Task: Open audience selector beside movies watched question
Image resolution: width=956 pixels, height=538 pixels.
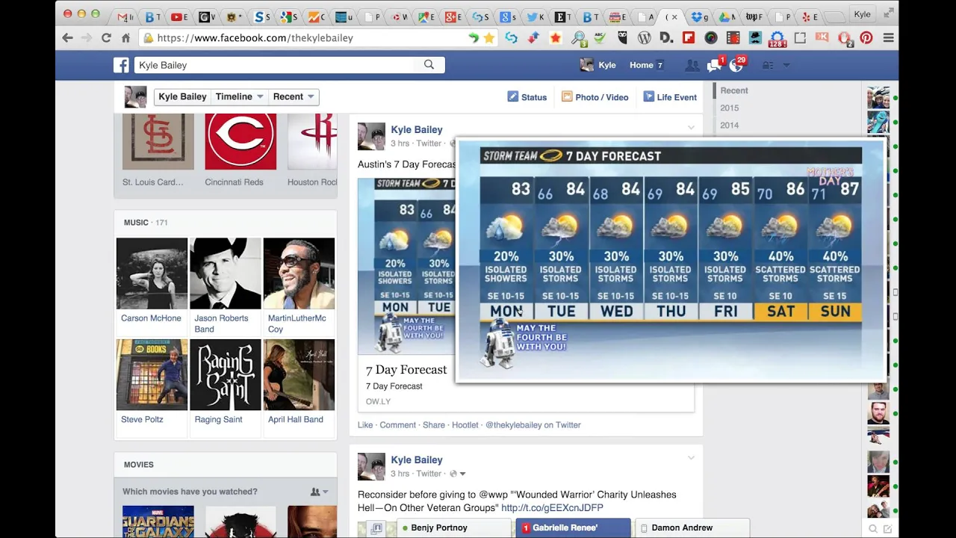Action: pos(320,492)
